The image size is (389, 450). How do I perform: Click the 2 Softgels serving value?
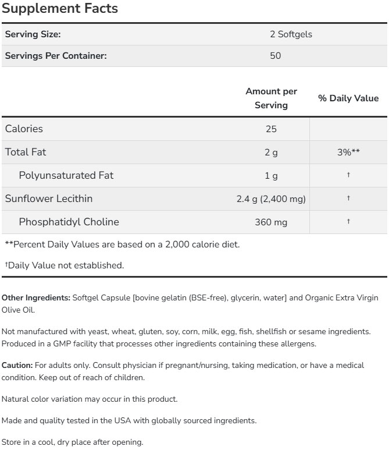point(291,34)
